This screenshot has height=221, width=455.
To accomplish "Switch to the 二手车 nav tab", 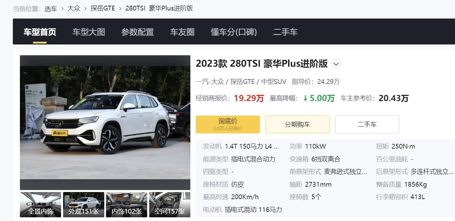I will pos(285,32).
